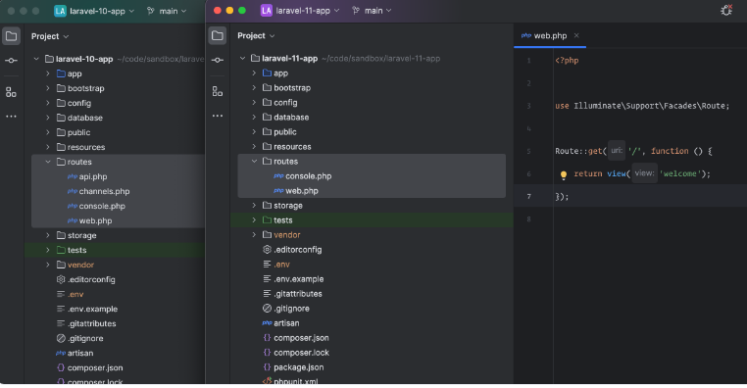Expand app folder in laravel-10-app

coord(48,73)
